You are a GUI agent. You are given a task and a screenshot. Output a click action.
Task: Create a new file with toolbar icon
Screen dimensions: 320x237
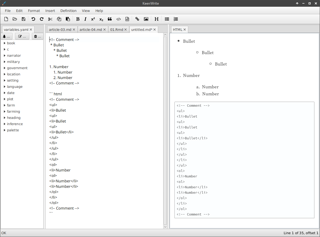click(6, 19)
